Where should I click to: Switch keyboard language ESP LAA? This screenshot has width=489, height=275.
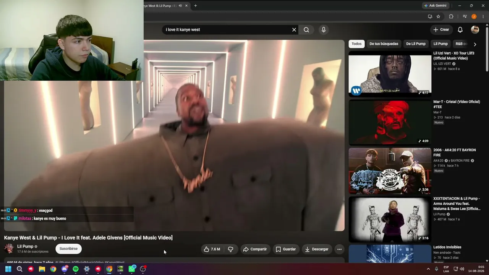[x=446, y=269]
